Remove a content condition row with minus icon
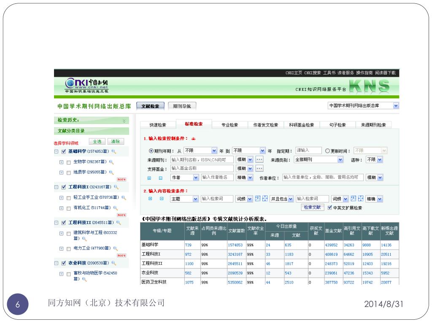 pos(162,199)
